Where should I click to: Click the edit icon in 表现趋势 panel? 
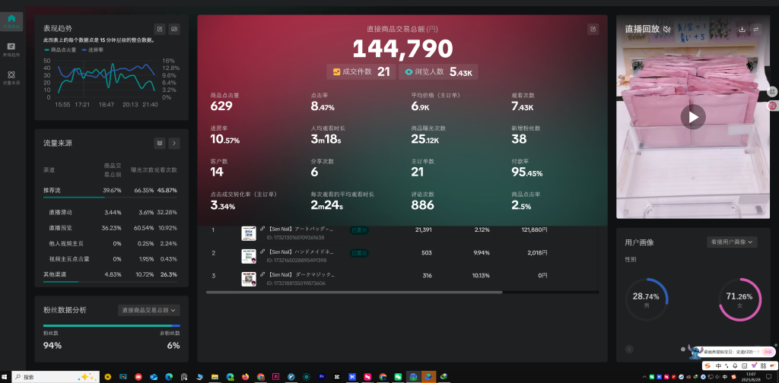point(160,29)
